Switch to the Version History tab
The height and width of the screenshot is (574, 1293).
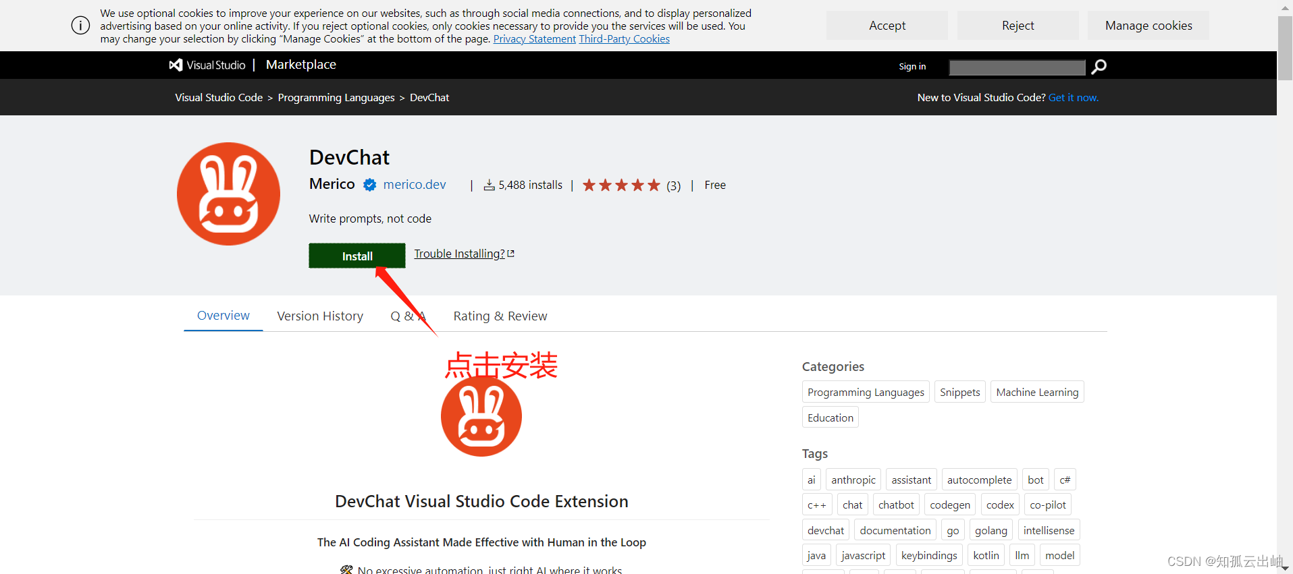tap(320, 316)
